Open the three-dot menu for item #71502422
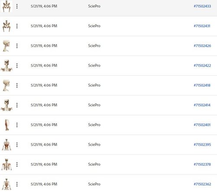 click(x=17, y=65)
